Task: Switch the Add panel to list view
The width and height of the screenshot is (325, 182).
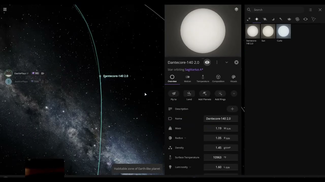Action: [310, 10]
